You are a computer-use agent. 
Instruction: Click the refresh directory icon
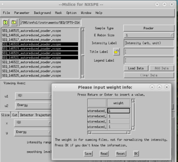point(6,22)
